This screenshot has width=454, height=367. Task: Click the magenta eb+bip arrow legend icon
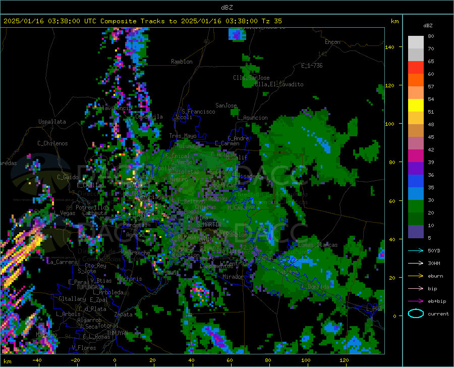click(416, 301)
